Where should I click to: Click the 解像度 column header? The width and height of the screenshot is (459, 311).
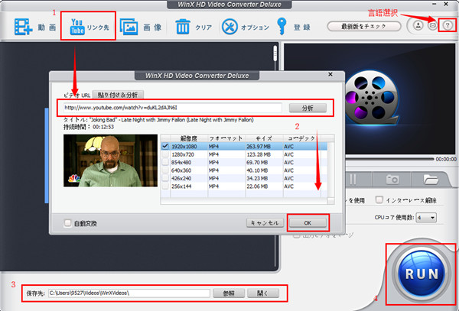pos(189,138)
